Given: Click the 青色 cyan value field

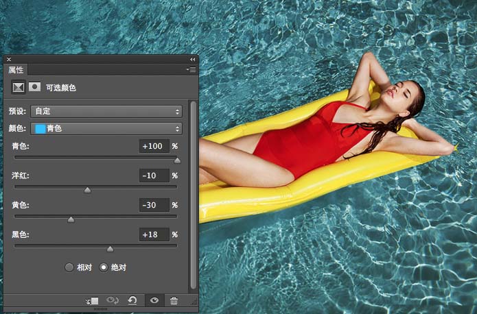Looking at the screenshot, I should point(154,147).
